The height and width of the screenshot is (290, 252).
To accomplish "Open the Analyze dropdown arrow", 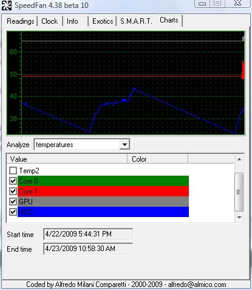I will 124,145.
